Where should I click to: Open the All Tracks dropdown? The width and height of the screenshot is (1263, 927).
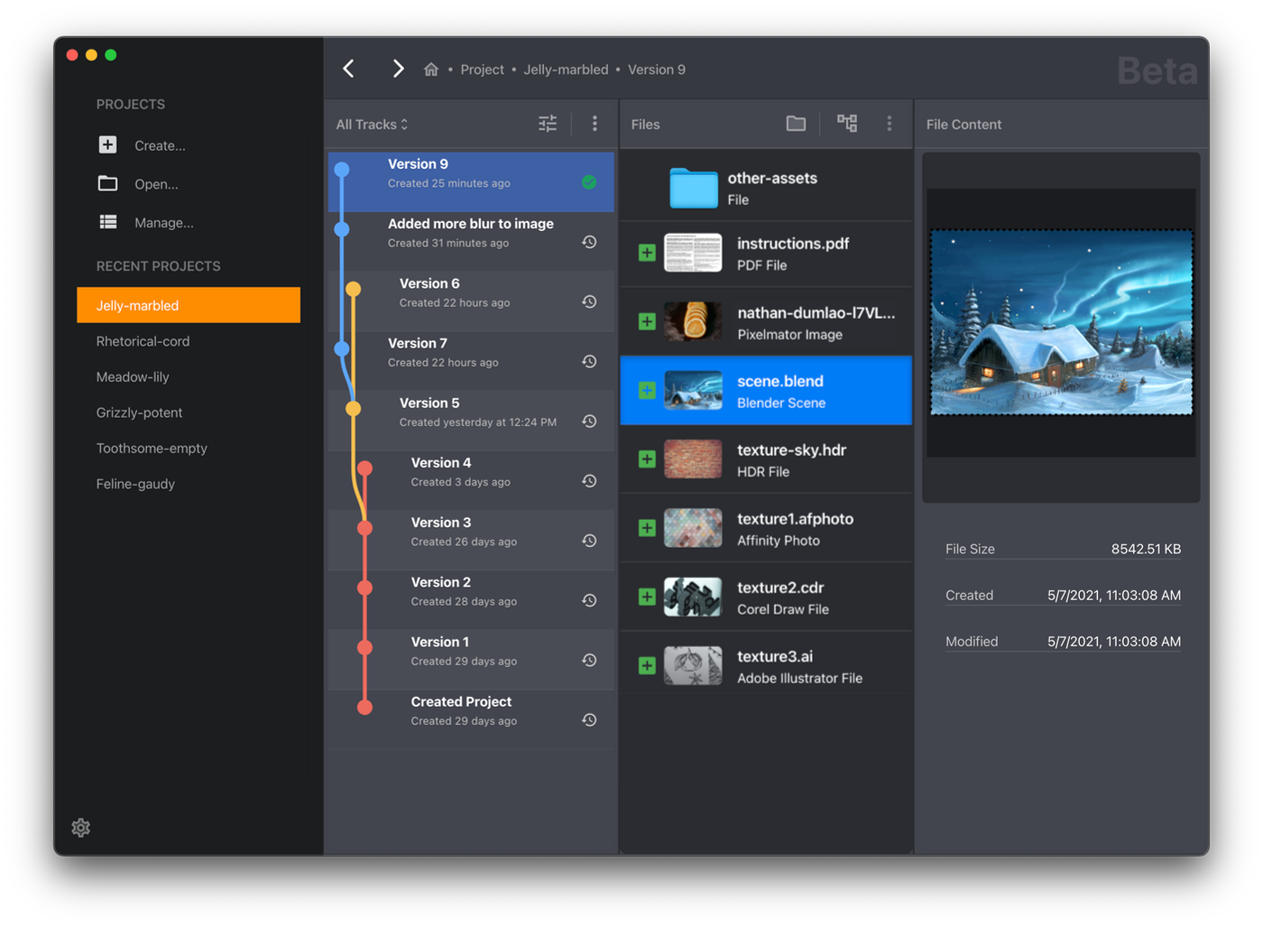pyautogui.click(x=372, y=125)
